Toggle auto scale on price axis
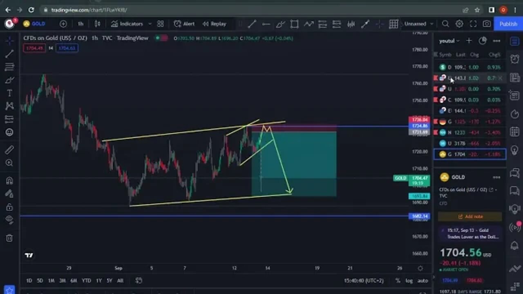Screen dimensions: 523x294 [422, 281]
